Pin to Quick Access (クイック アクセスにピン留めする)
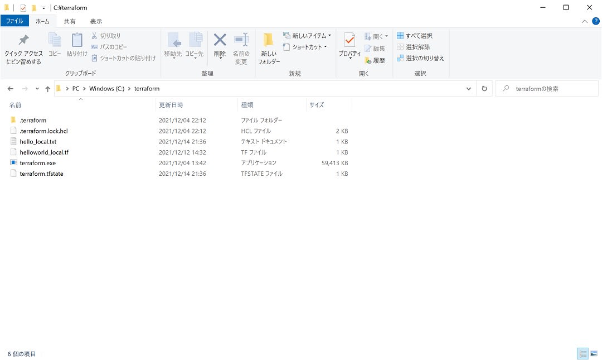 23,49
